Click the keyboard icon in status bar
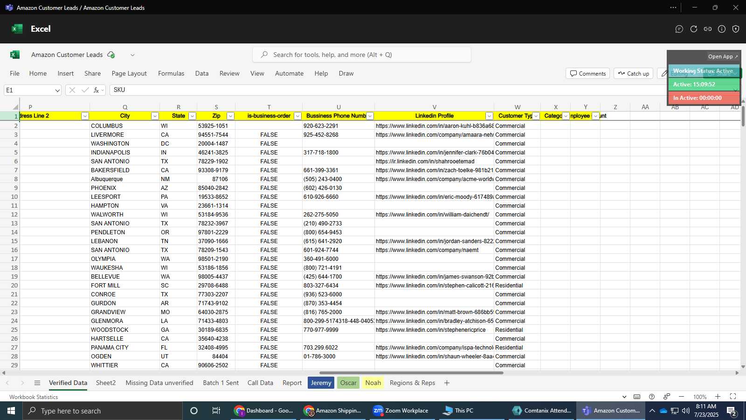This screenshot has height=420, width=746. (637, 397)
